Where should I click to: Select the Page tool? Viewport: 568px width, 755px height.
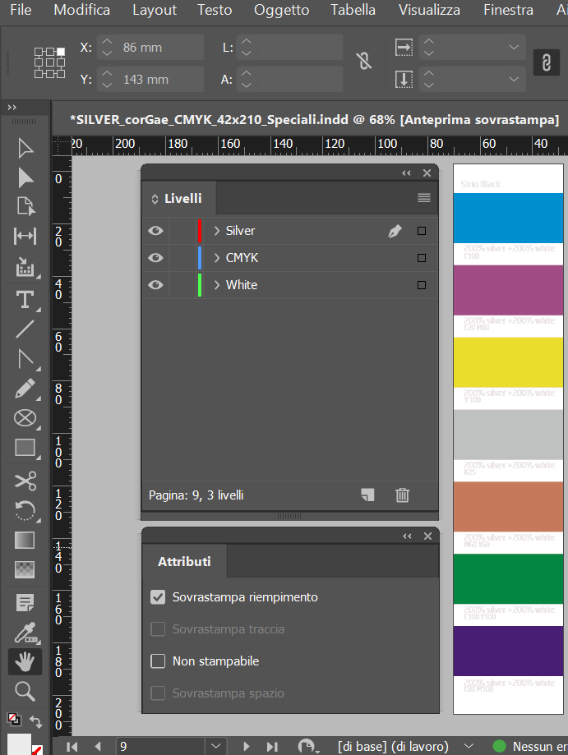click(25, 206)
